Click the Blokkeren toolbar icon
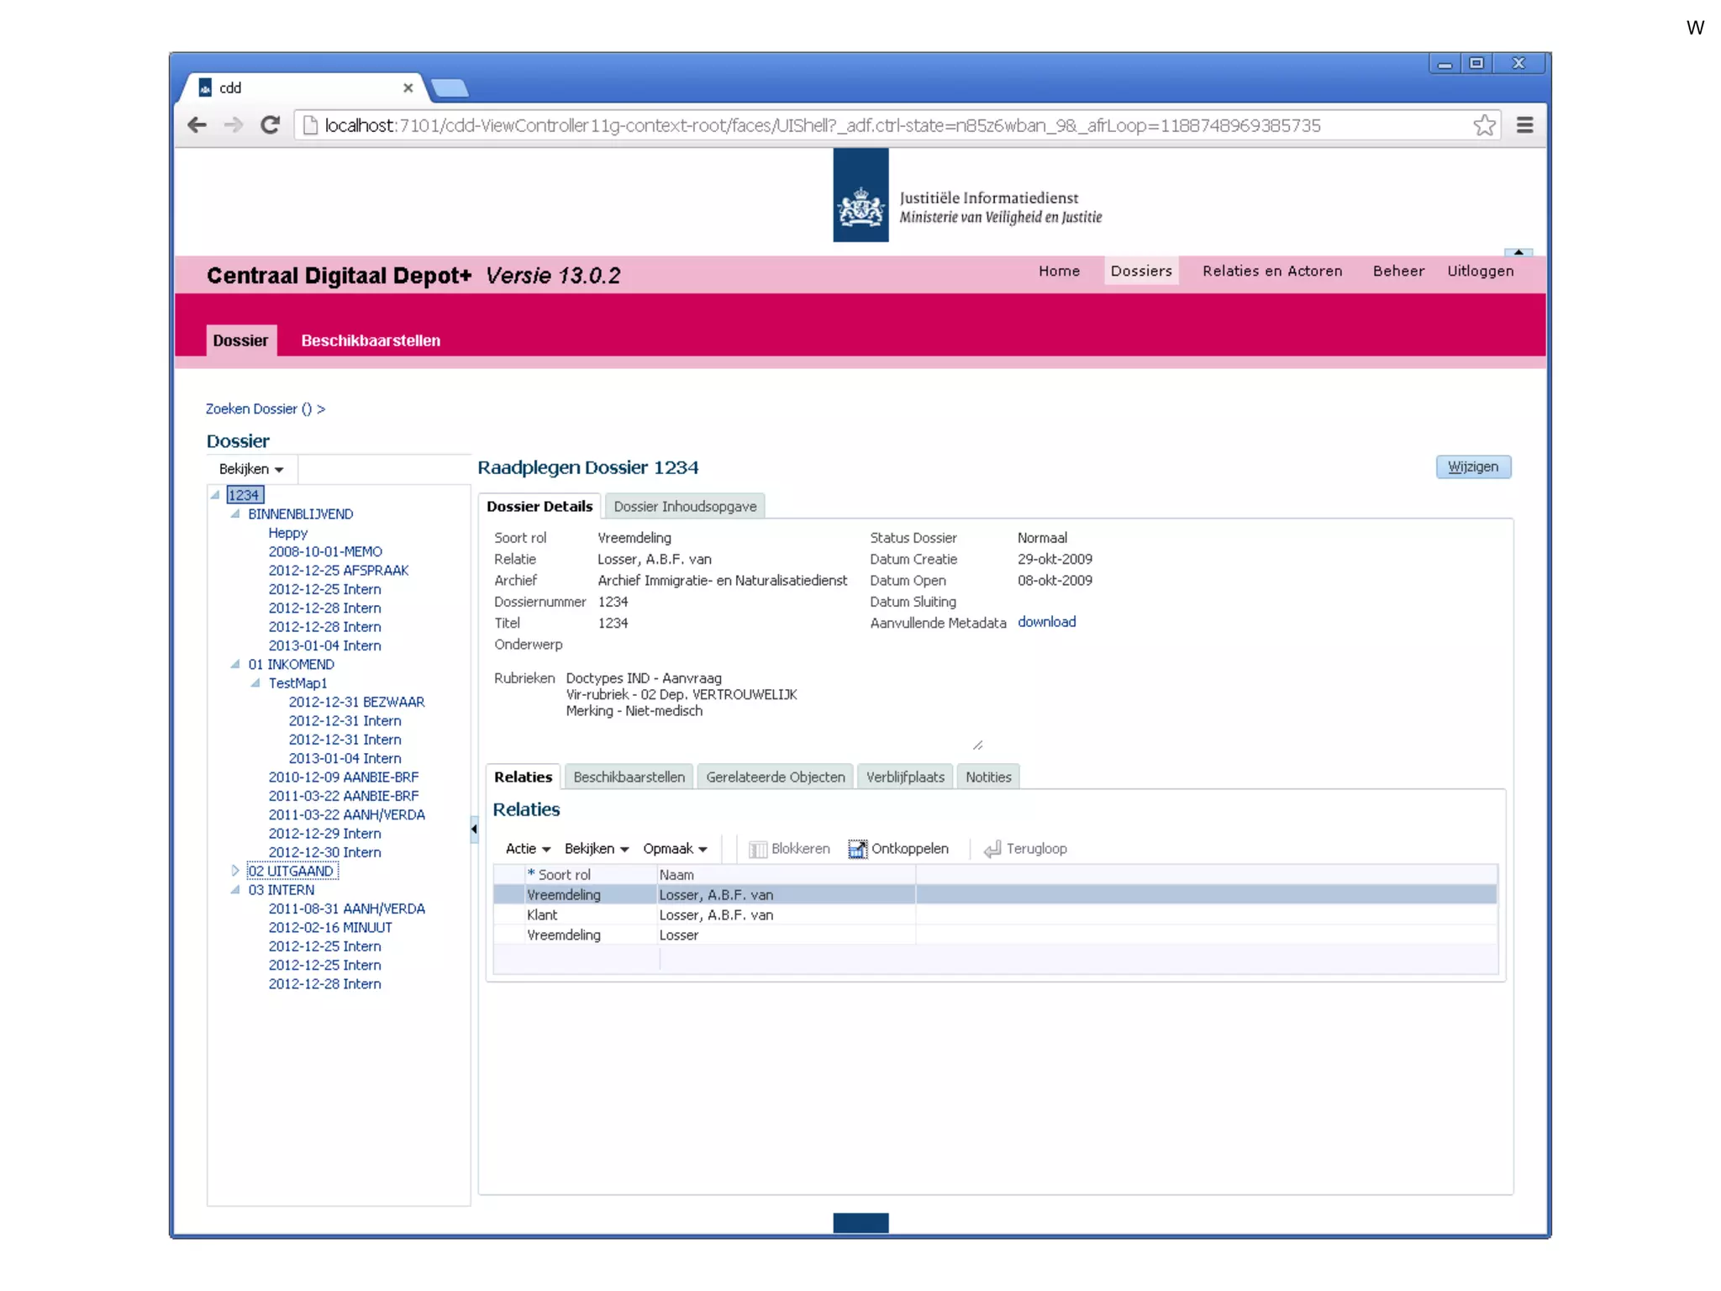The image size is (1721, 1291). [757, 849]
